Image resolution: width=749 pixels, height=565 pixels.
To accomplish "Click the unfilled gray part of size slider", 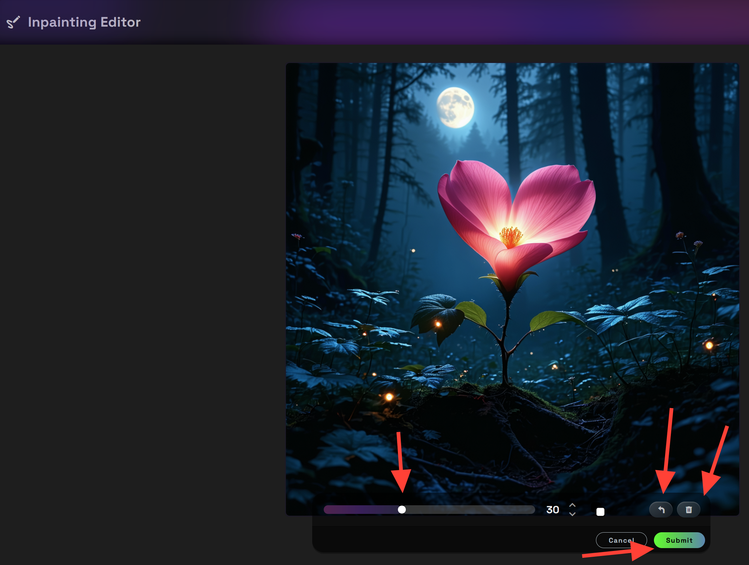I will pyautogui.click(x=468, y=510).
